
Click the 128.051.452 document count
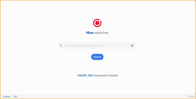pos(85,76)
